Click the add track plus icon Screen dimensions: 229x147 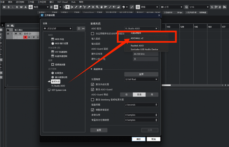(8, 26)
